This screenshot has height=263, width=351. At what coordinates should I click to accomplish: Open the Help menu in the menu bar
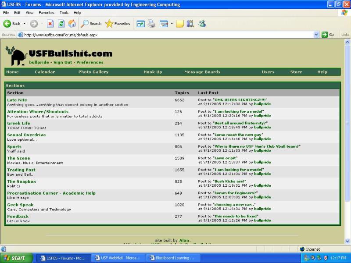click(77, 13)
